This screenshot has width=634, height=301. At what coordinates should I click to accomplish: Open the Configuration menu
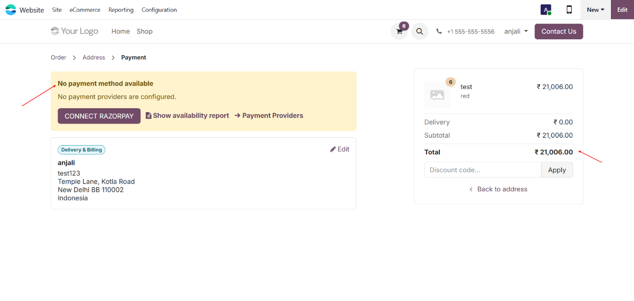click(x=159, y=10)
